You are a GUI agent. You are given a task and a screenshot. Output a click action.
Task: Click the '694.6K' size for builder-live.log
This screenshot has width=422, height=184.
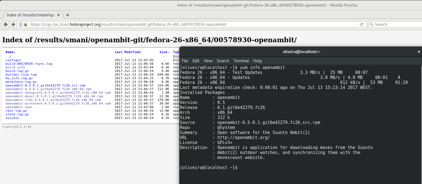(163, 74)
